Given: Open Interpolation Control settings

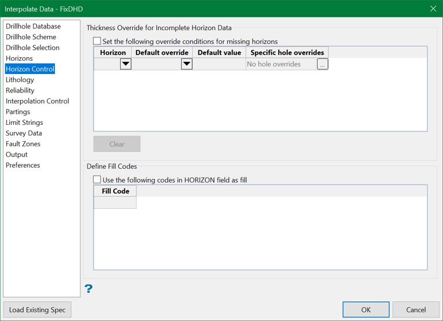Looking at the screenshot, I should (37, 101).
